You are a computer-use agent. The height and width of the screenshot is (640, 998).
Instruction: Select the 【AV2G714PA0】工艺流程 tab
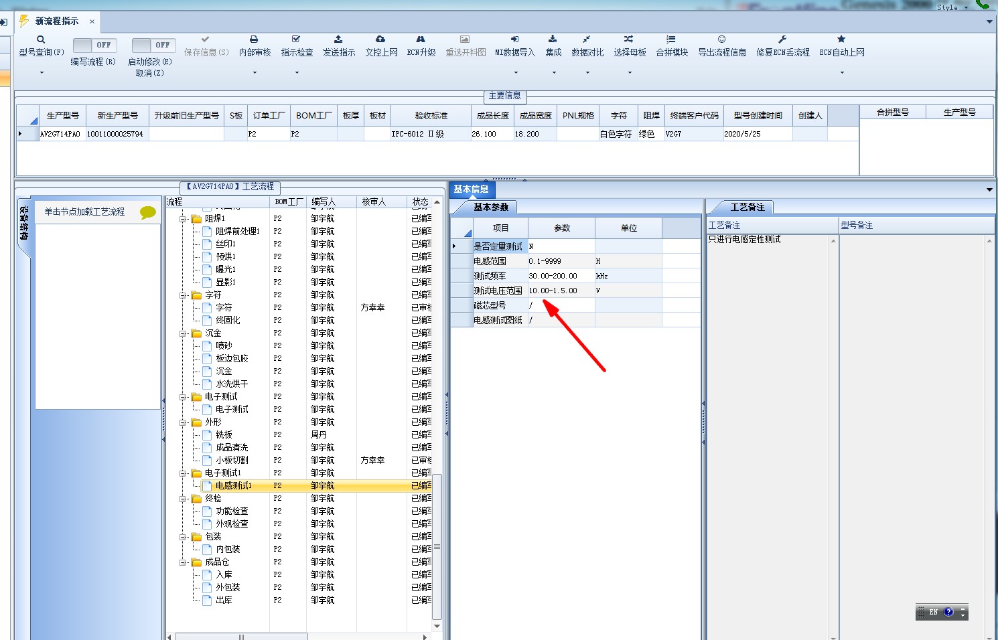click(x=230, y=187)
